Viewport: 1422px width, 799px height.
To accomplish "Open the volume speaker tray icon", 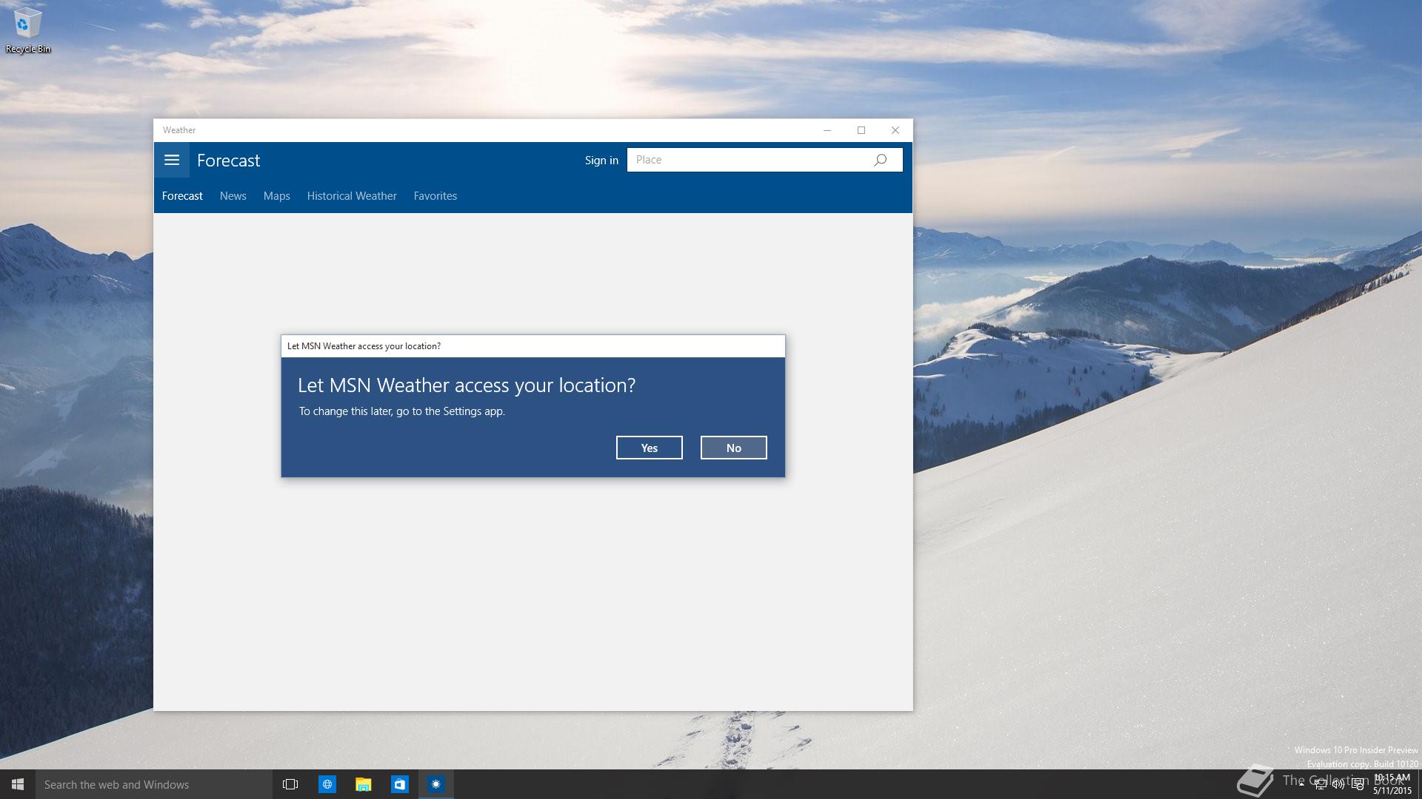I will click(x=1338, y=784).
